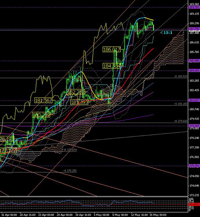Click the t1 175.255 horizontal level label
Viewport: 200px width, 217px height.
tap(70, 171)
